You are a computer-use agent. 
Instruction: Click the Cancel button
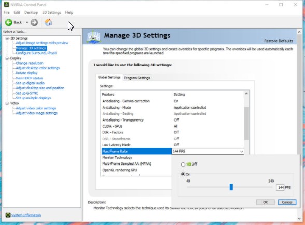pyautogui.click(x=287, y=202)
